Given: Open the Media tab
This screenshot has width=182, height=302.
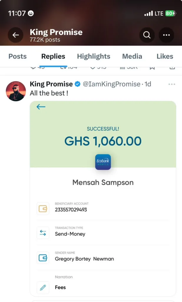Looking at the screenshot, I should [x=132, y=56].
